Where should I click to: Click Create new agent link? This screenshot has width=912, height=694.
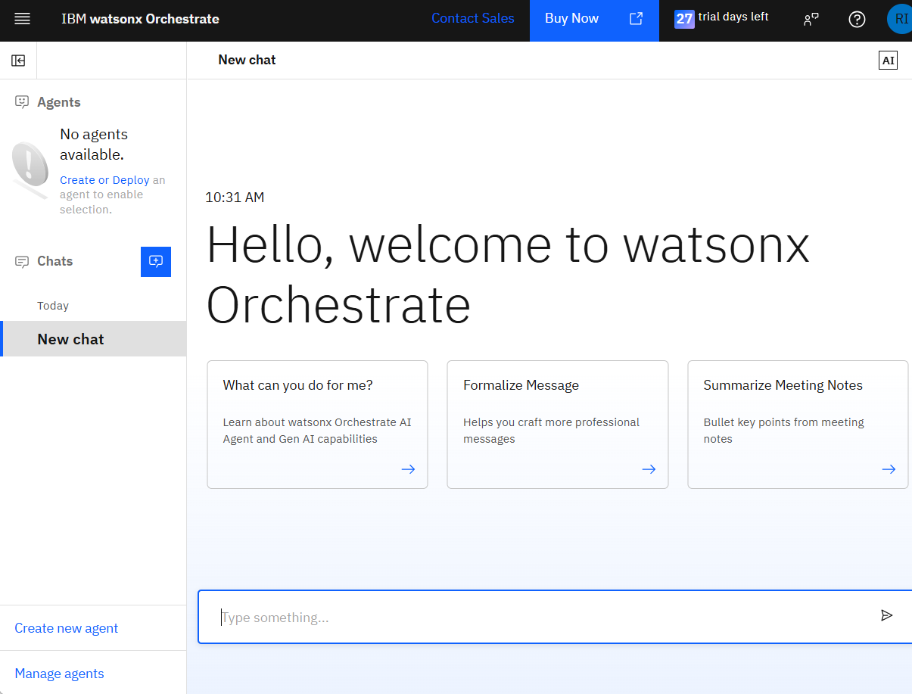pyautogui.click(x=67, y=628)
